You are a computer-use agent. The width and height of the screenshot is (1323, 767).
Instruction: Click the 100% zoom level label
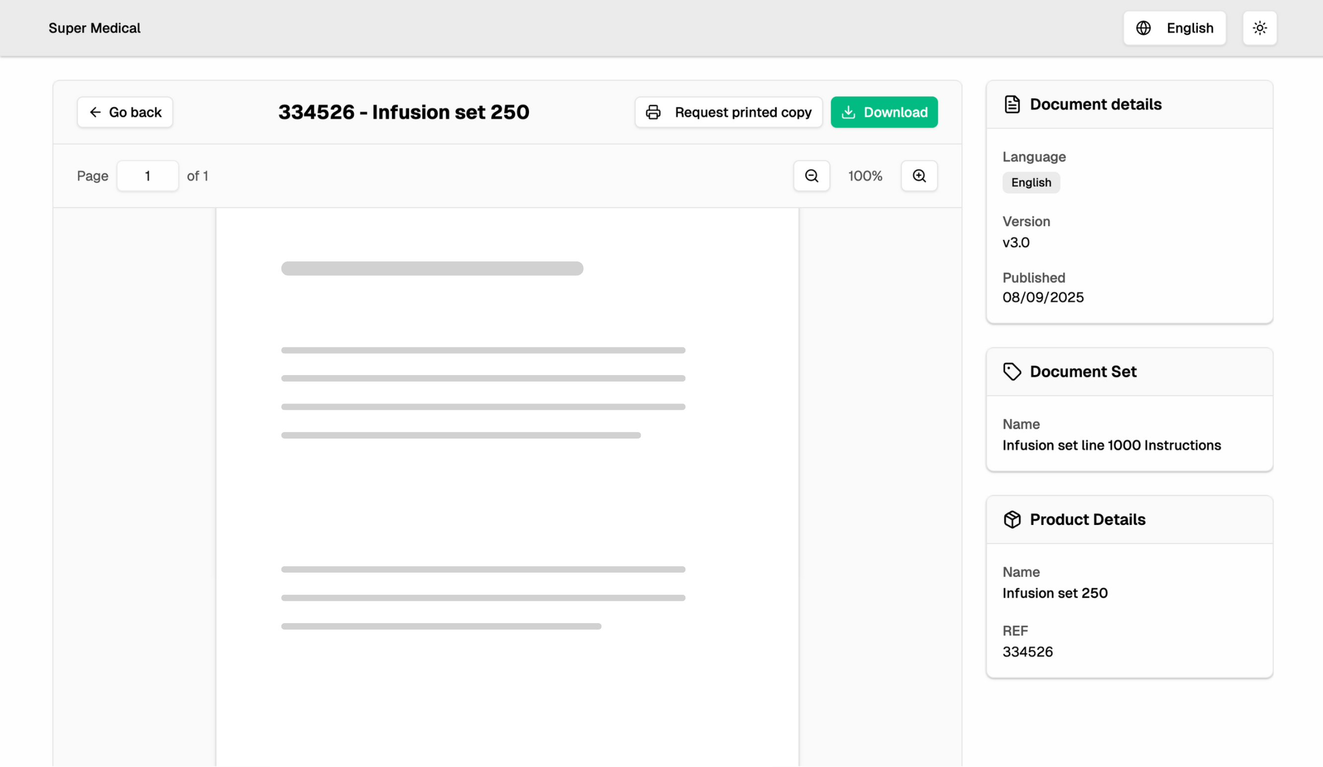[x=864, y=176]
